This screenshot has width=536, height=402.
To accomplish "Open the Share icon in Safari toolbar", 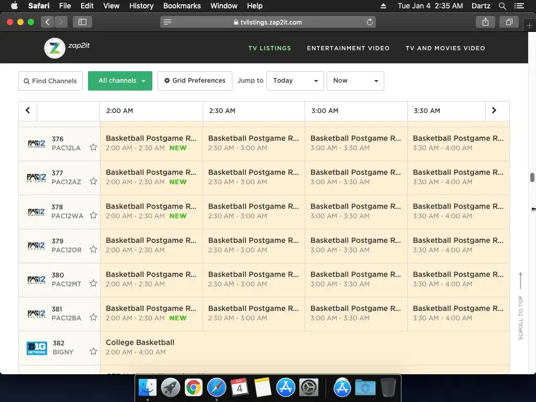I will (x=485, y=22).
